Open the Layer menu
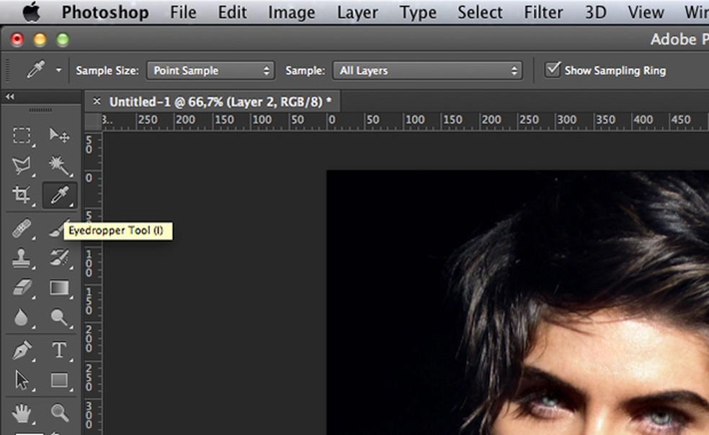Screen dimensions: 709x435 click(357, 12)
